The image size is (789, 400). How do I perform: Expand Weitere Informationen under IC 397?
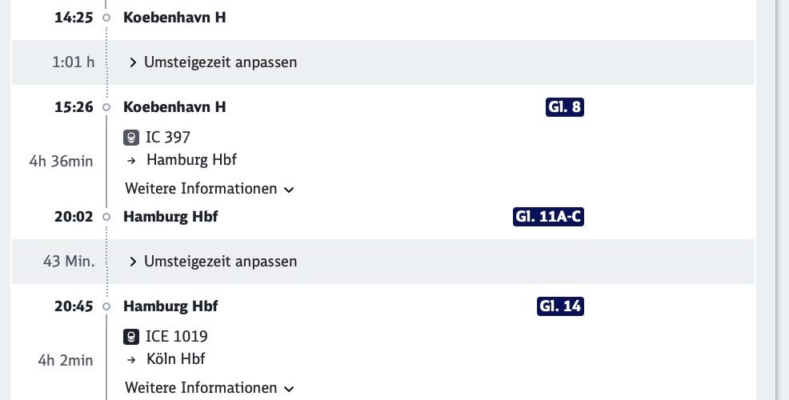coord(210,189)
